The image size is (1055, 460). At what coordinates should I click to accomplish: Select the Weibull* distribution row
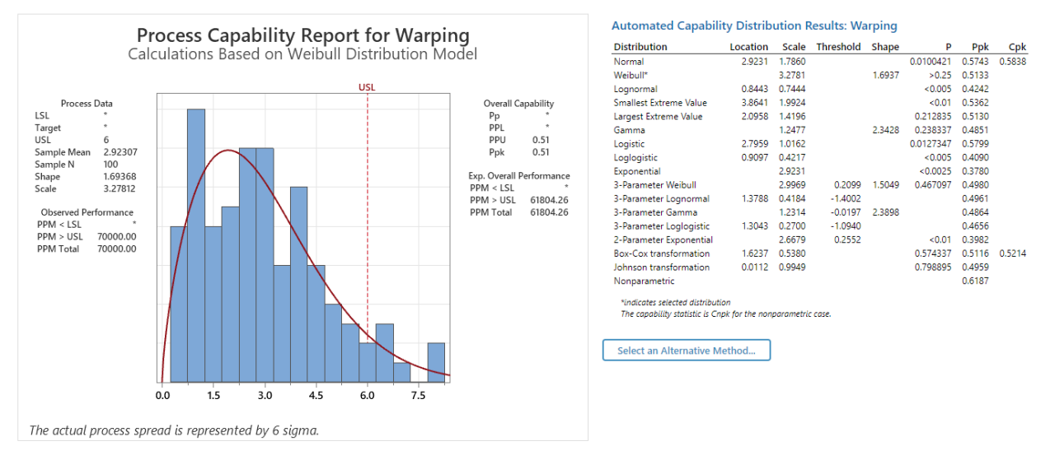(x=632, y=75)
